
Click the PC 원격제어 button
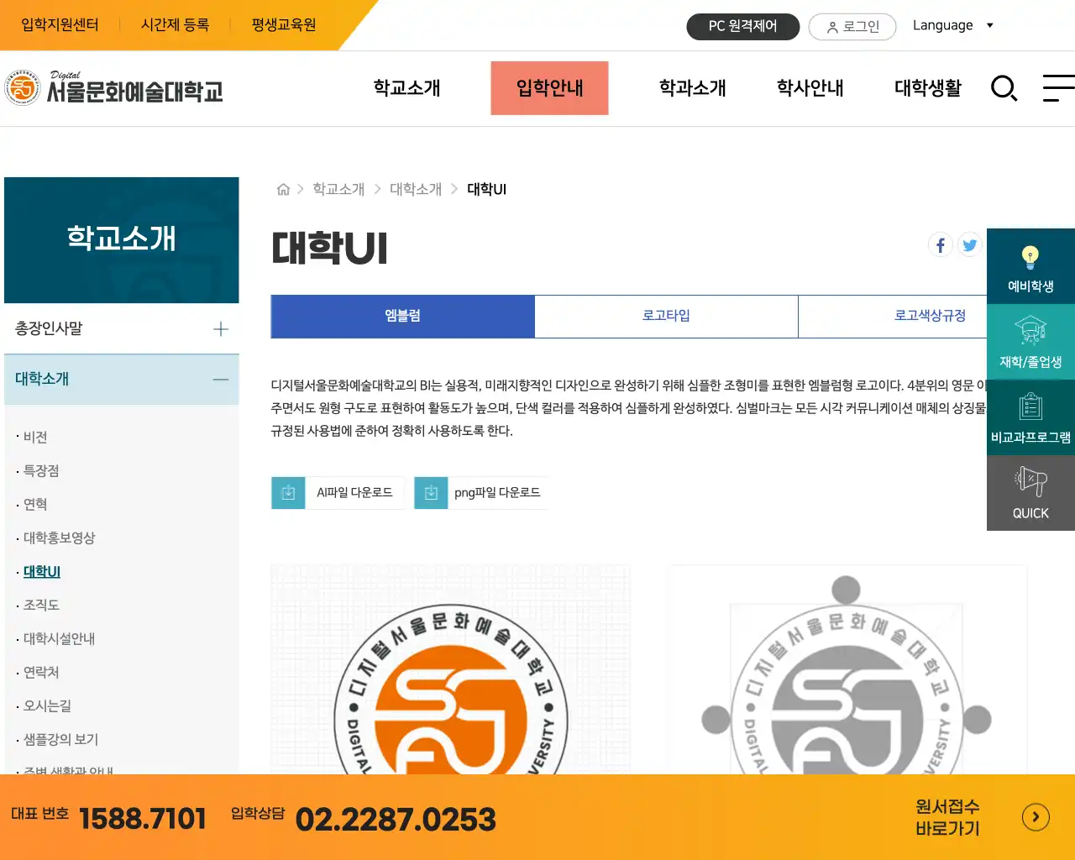click(742, 26)
